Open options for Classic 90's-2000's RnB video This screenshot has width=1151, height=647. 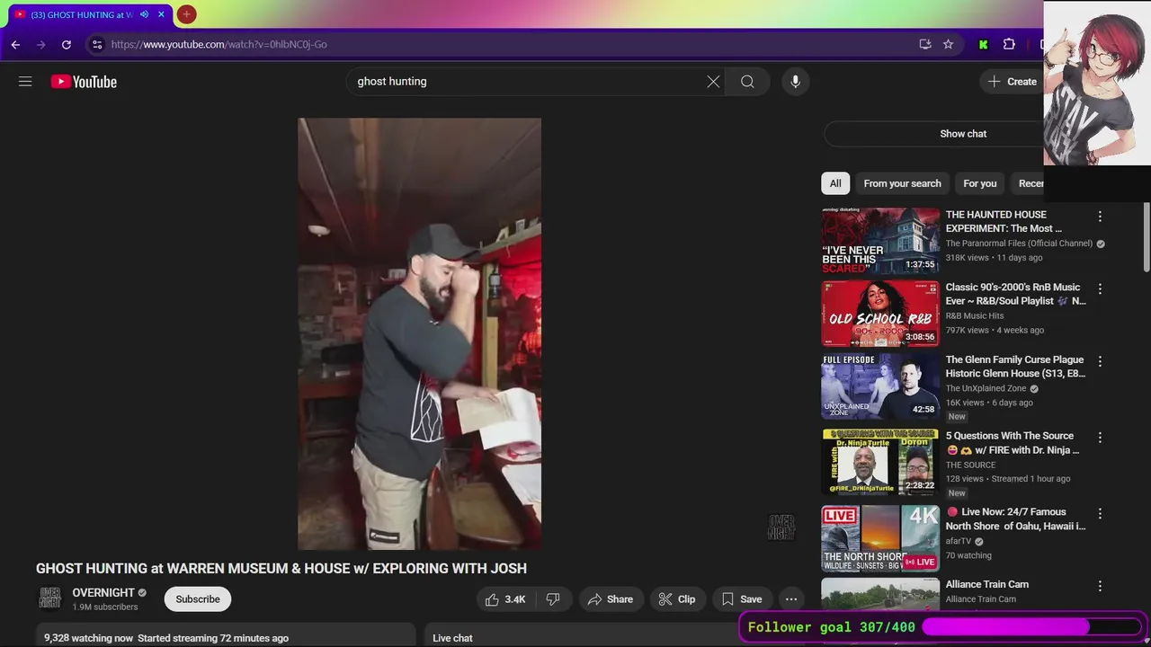[1099, 289]
